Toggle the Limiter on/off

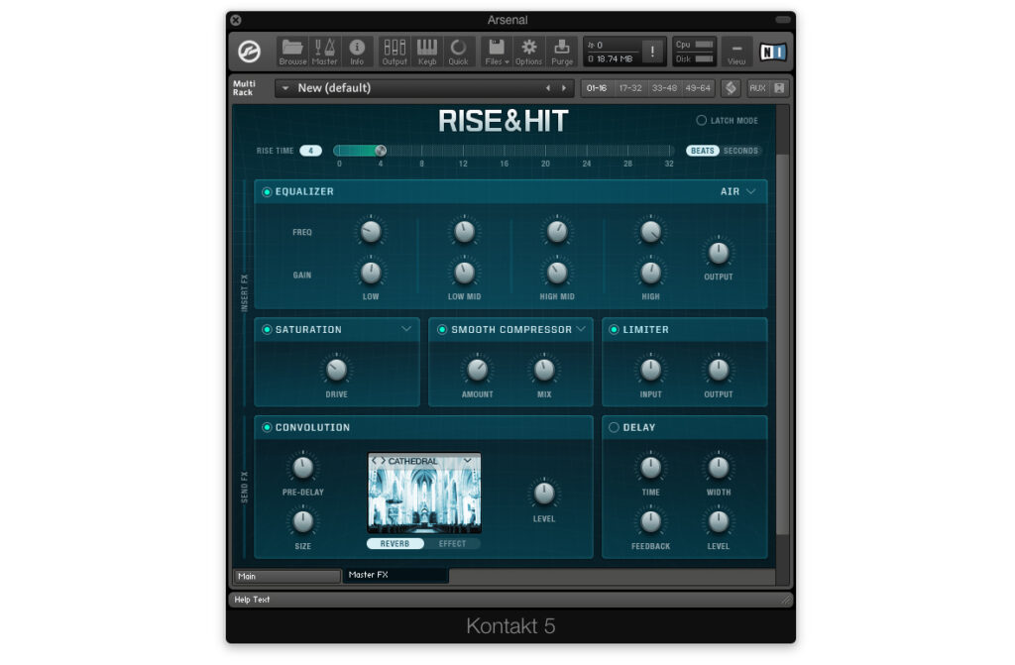coord(614,330)
